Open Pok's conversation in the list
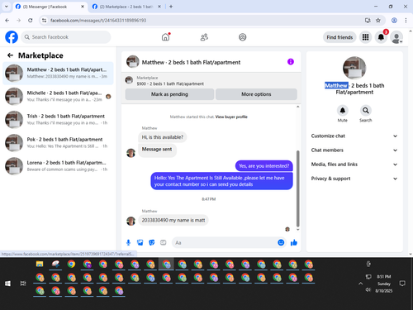The image size is (413, 310). 58,143
